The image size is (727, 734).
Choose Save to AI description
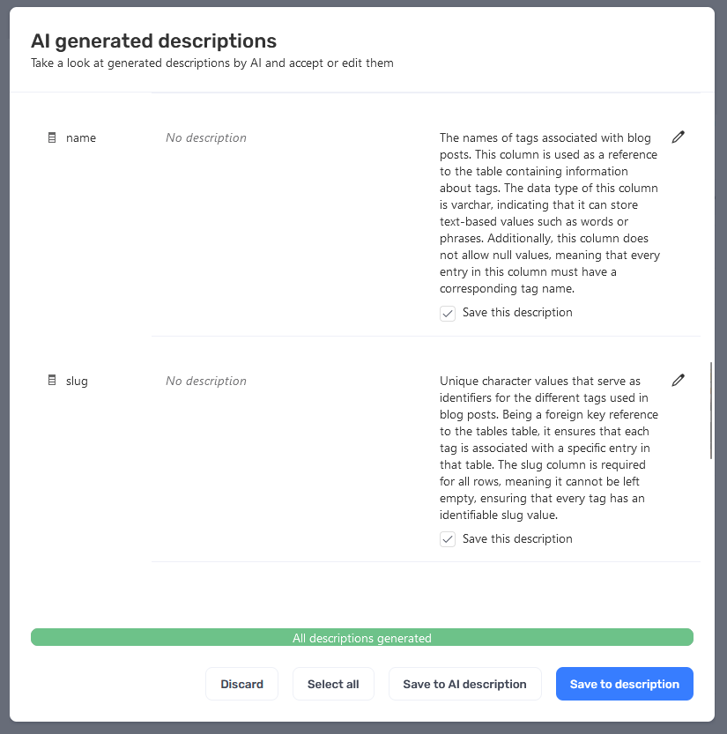[465, 684]
